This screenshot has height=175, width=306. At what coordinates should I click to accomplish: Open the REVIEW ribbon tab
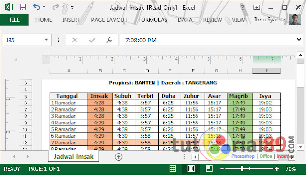coord(212,20)
